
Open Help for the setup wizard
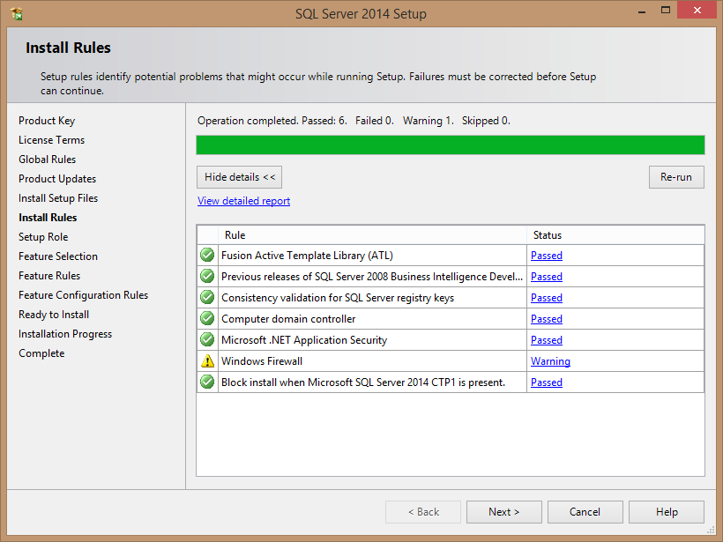tap(667, 512)
